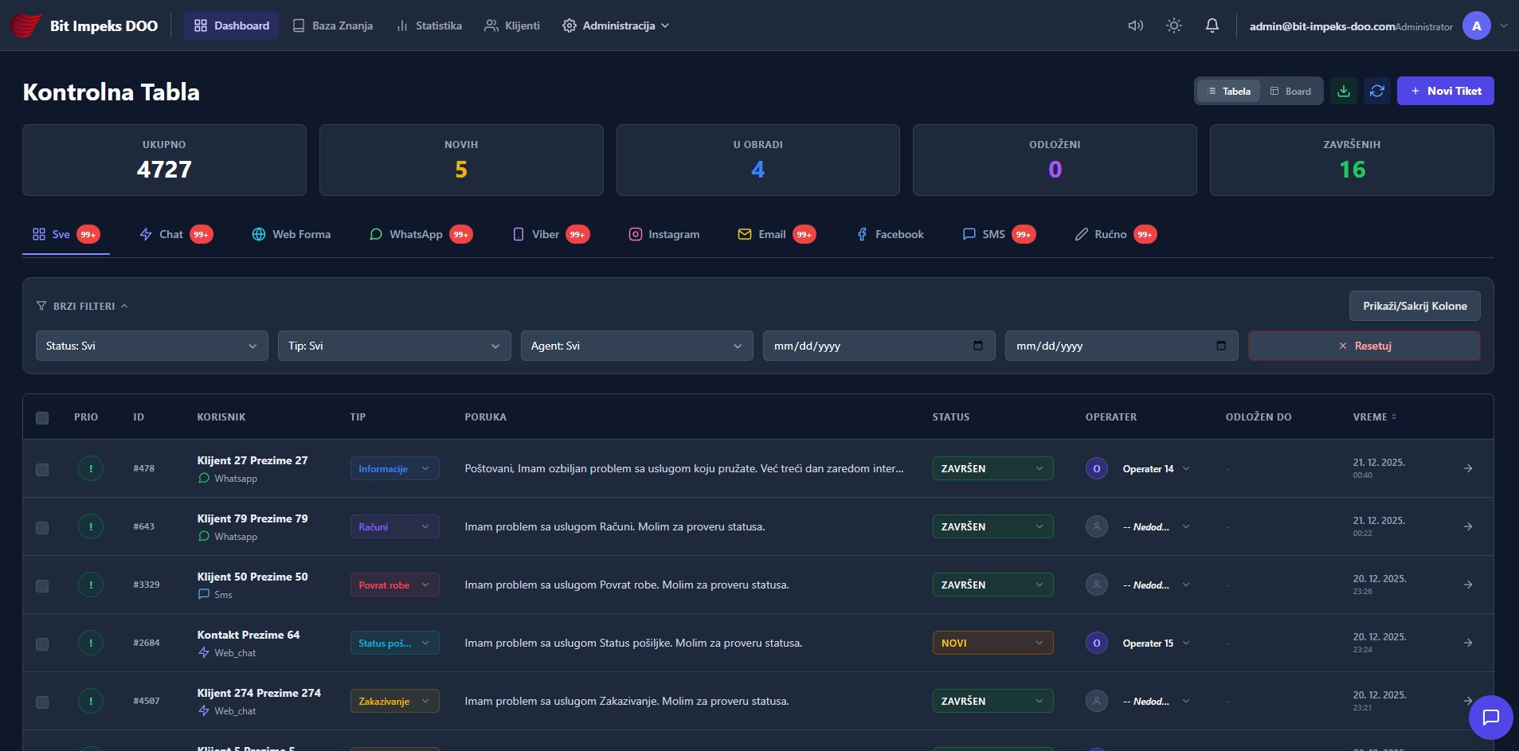Check the select-all checkbox in table header
The image size is (1519, 751).
coord(42,417)
